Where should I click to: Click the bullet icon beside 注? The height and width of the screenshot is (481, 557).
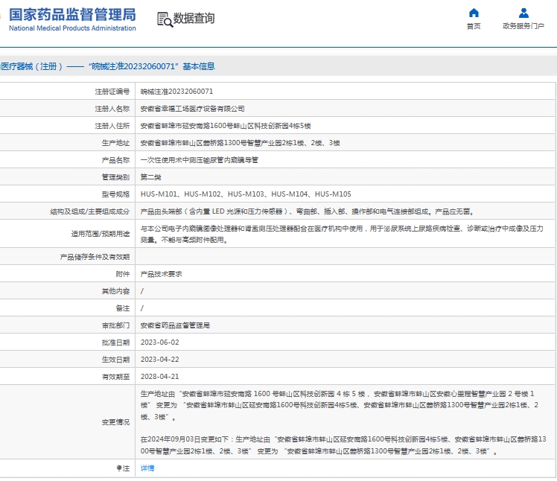(119, 468)
